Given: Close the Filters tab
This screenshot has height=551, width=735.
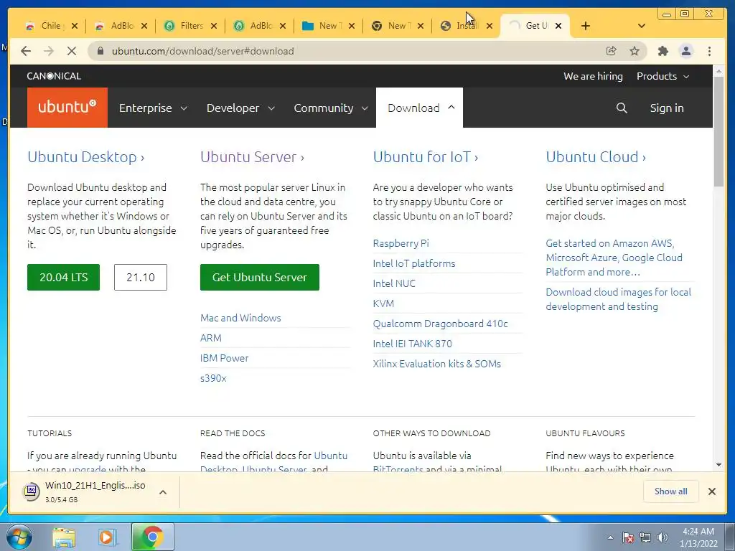Looking at the screenshot, I should pyautogui.click(x=214, y=26).
